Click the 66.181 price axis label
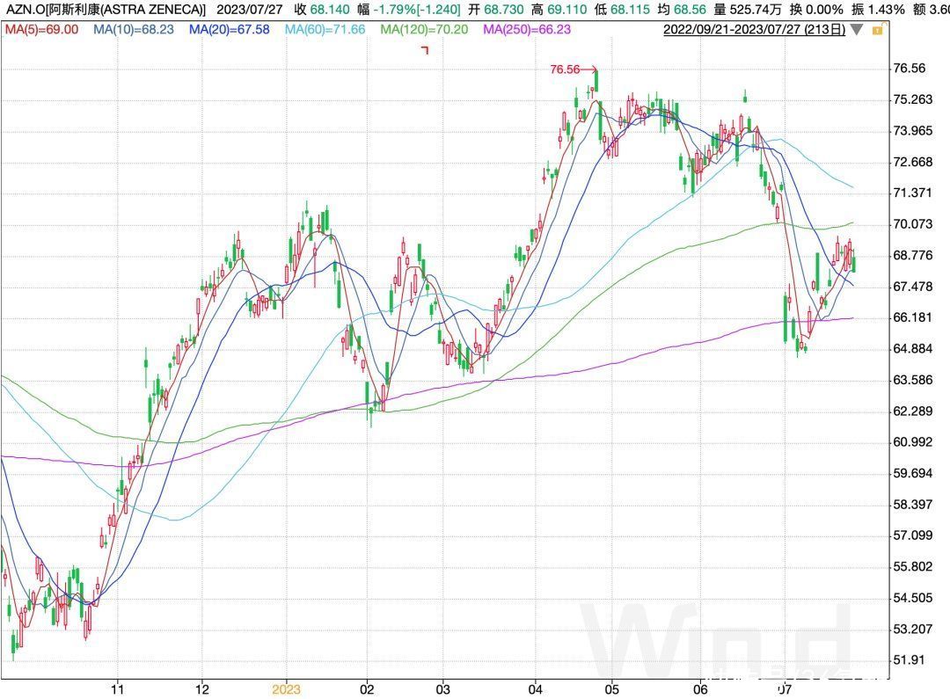The width and height of the screenshot is (950, 699). pos(913,318)
